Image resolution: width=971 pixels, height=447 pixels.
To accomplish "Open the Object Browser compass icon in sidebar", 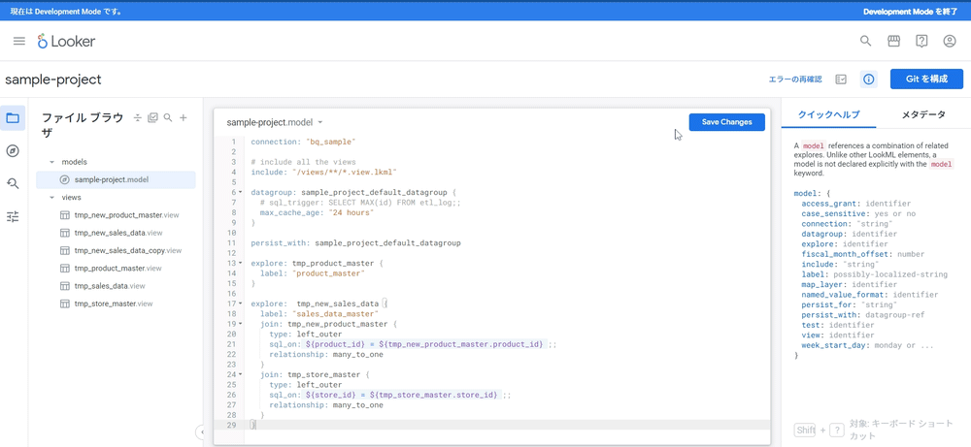I will pos(13,150).
